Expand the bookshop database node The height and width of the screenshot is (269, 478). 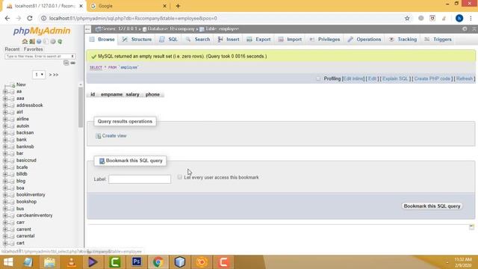(5, 202)
